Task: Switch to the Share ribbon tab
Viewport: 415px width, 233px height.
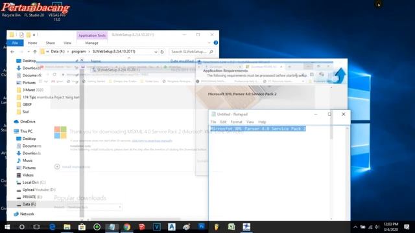Action: pos(51,43)
